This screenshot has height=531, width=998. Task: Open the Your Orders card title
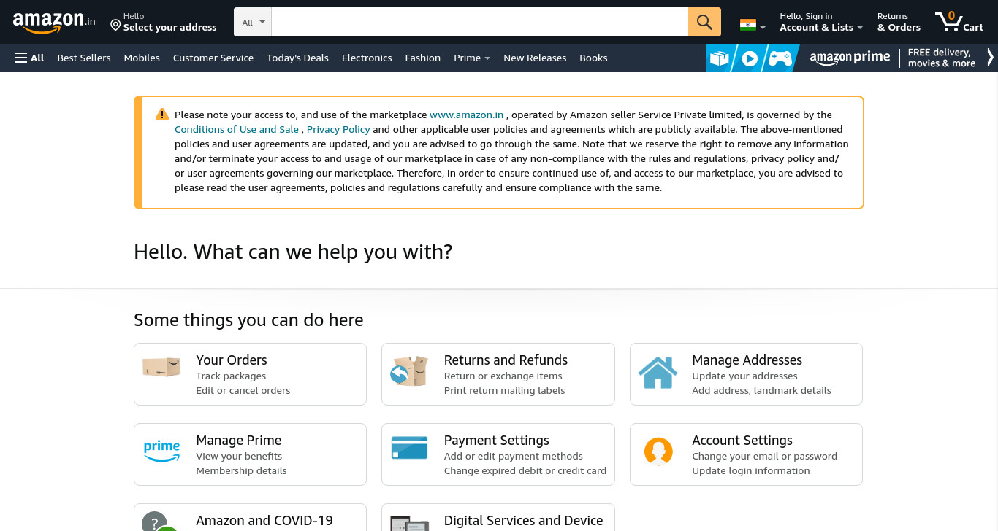coord(232,360)
